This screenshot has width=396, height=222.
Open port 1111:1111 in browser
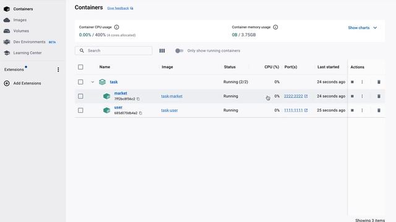pos(296,110)
